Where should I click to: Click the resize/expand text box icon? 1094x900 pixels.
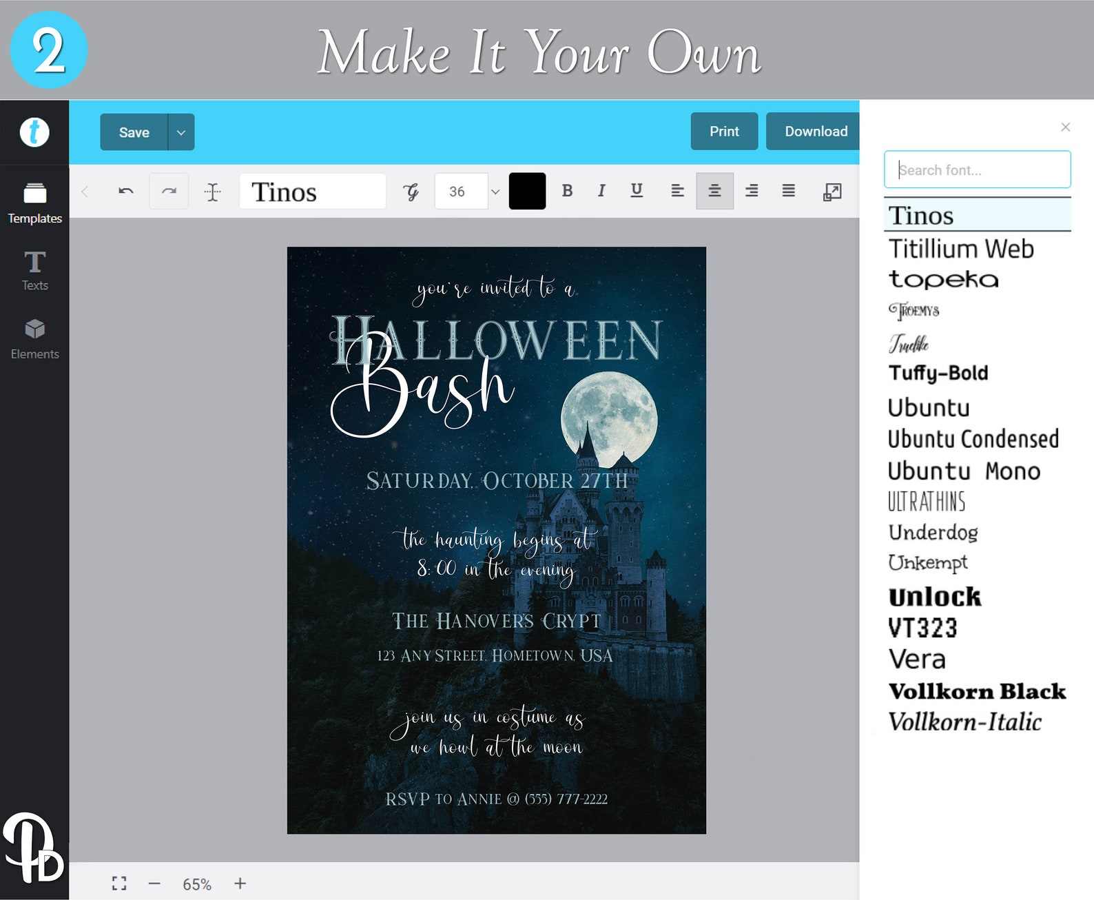[832, 192]
